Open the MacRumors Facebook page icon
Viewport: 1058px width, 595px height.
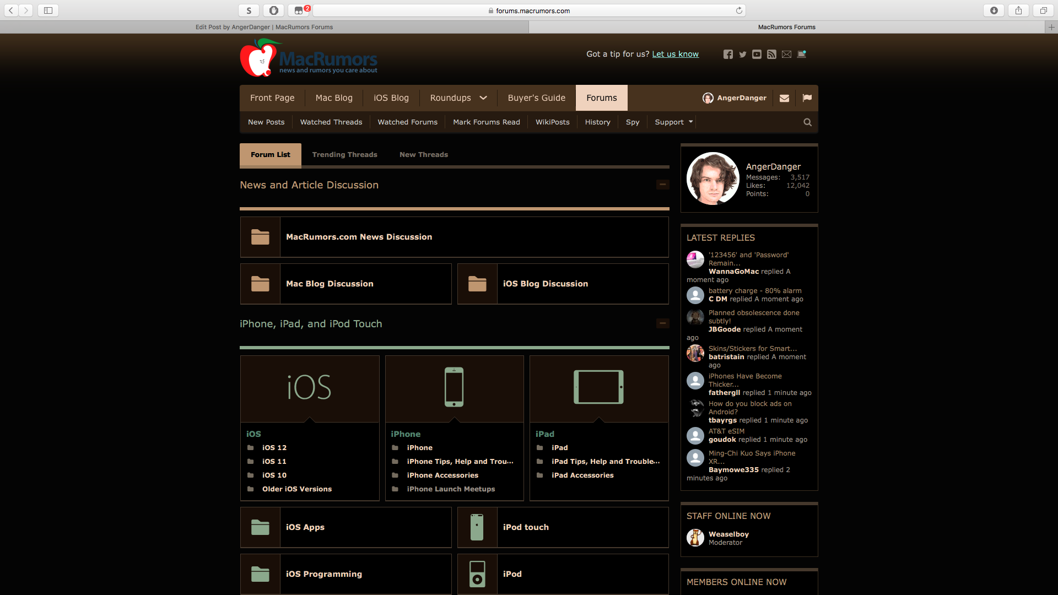(728, 54)
